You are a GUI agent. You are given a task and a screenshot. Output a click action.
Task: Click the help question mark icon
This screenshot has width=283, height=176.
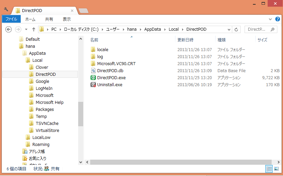[277, 19]
